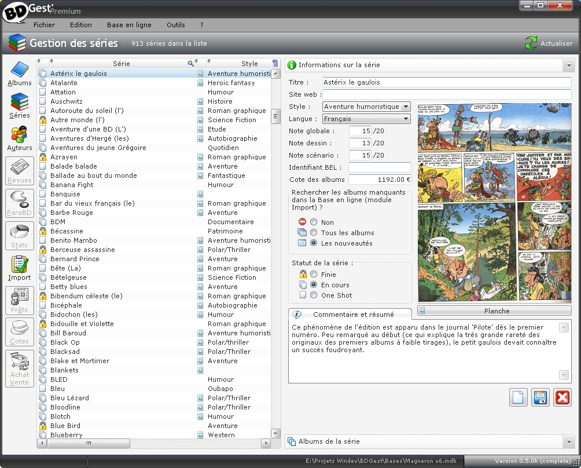Open the Achat Vente section
Viewport: 581px width, 468px height.
tap(19, 368)
